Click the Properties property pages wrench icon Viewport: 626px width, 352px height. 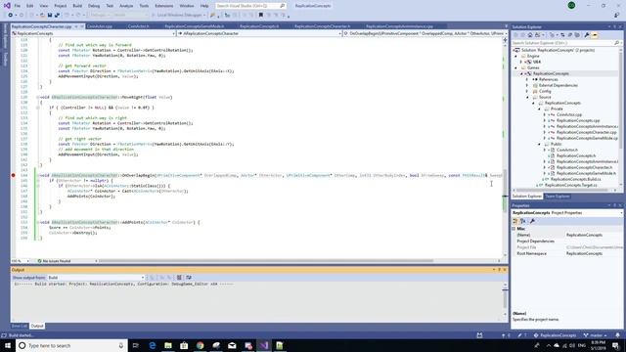click(x=532, y=221)
